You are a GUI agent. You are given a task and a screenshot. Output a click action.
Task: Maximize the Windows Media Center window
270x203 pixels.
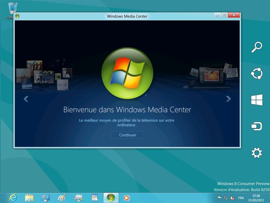pyautogui.click(x=225, y=15)
